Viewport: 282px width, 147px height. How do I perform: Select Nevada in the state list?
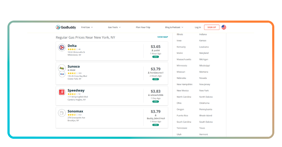pyautogui.click(x=203, y=78)
